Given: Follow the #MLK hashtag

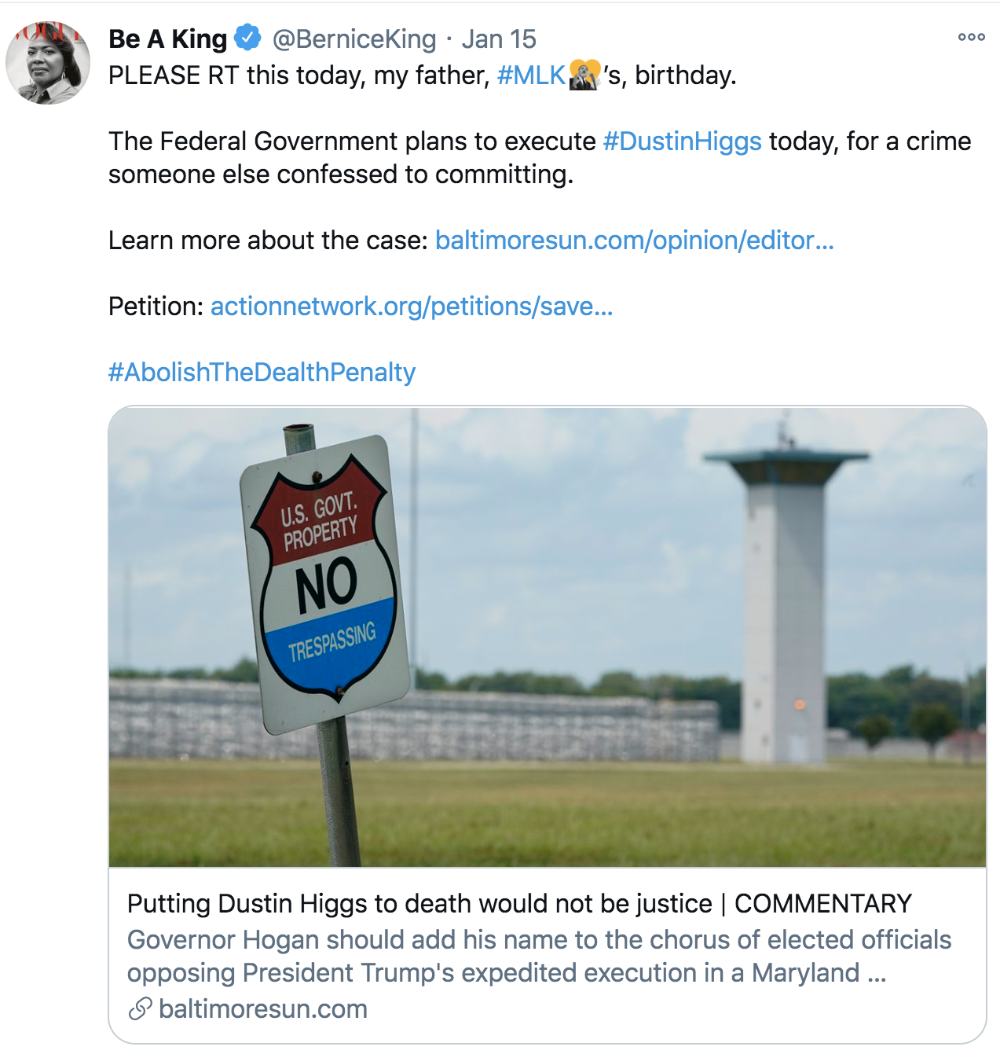Looking at the screenshot, I should (531, 75).
